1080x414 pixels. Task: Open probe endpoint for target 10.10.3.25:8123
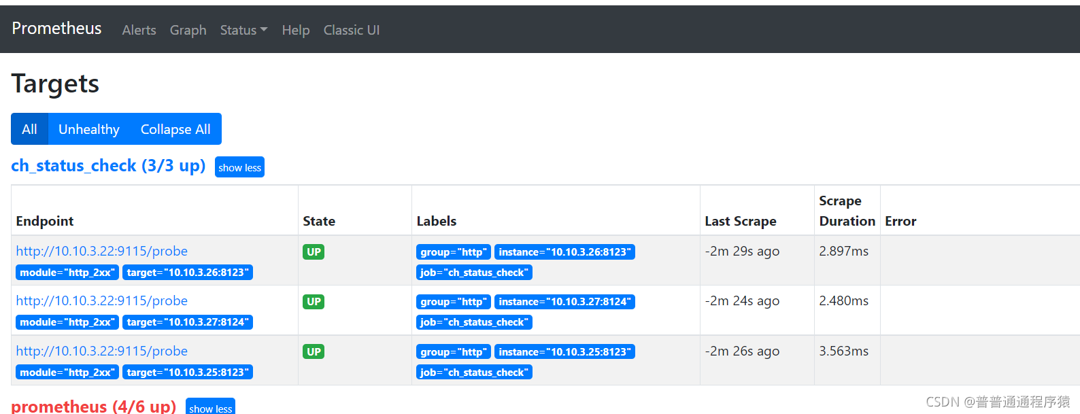[x=102, y=351]
